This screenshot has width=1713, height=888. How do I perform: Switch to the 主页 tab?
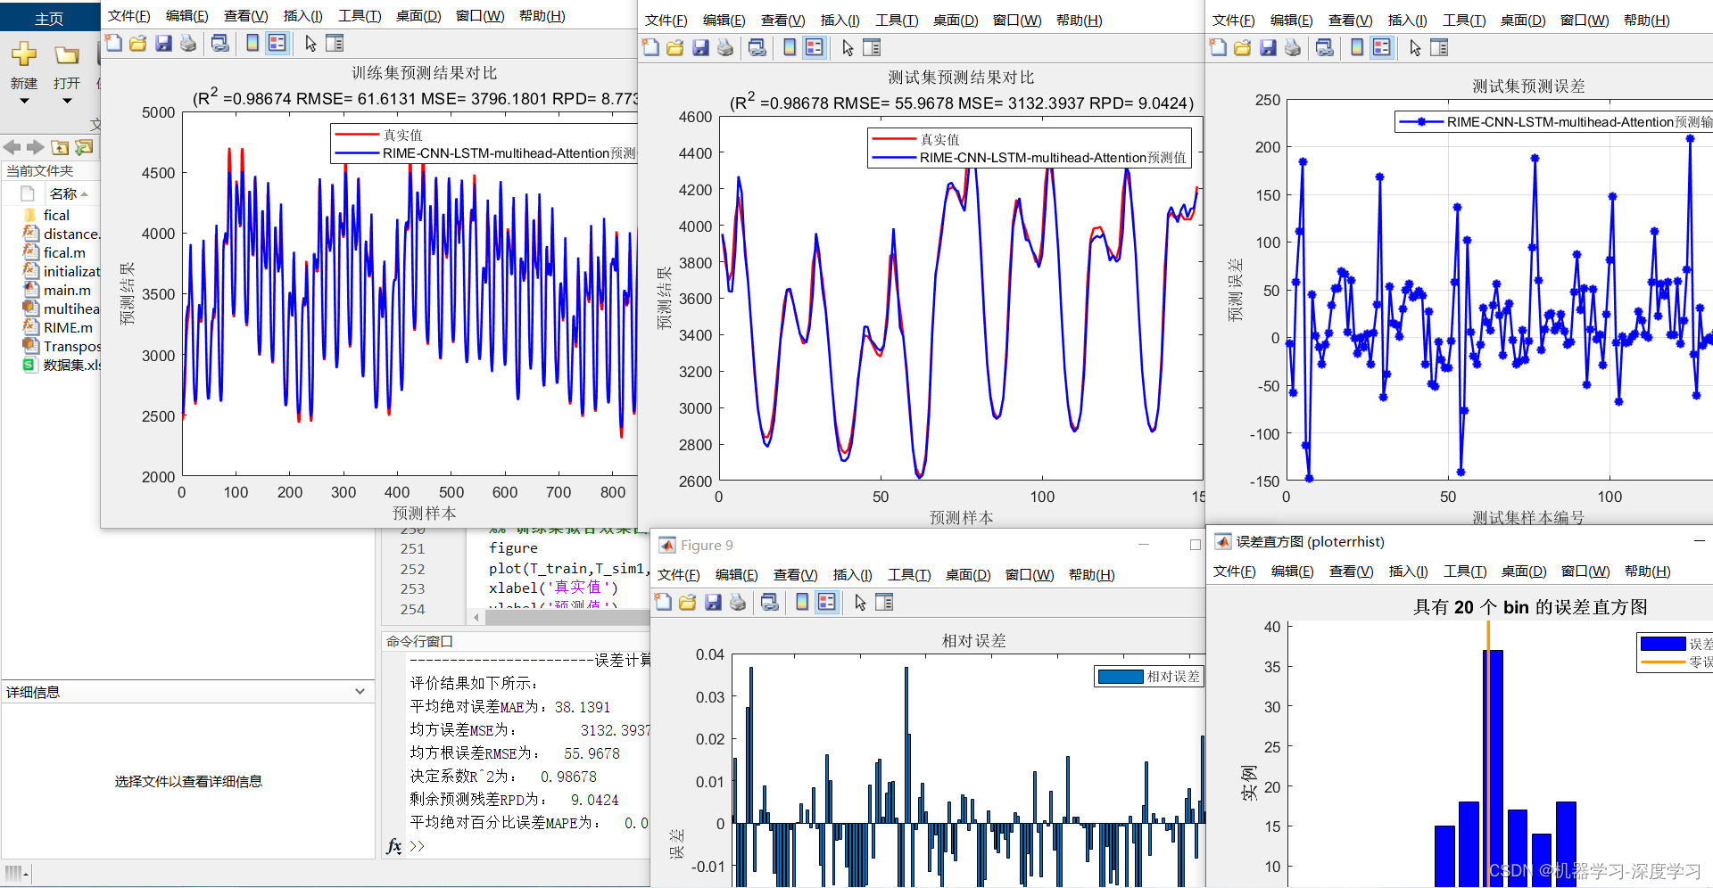(x=47, y=16)
